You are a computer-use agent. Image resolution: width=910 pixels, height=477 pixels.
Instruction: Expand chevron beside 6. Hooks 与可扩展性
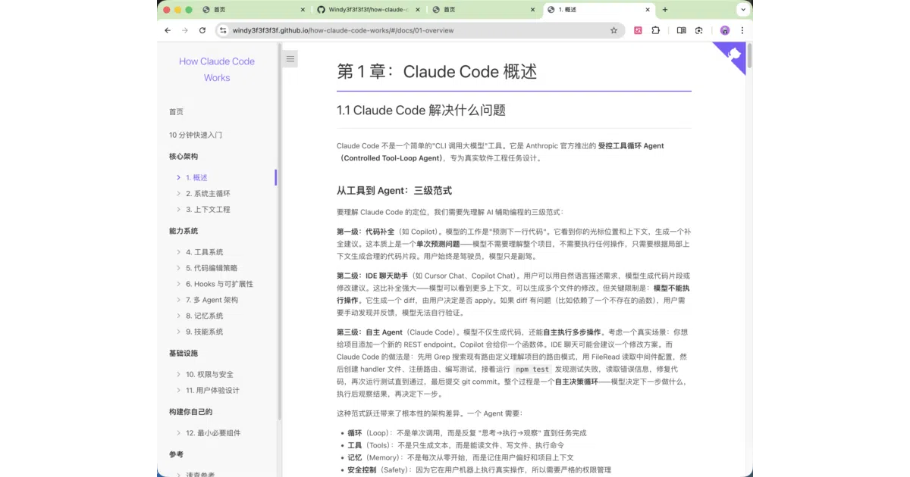[x=178, y=284]
